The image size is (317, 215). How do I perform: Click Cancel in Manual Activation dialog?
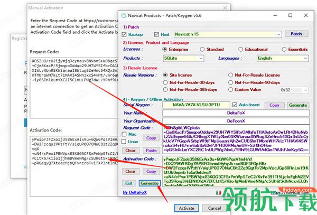click(215, 208)
